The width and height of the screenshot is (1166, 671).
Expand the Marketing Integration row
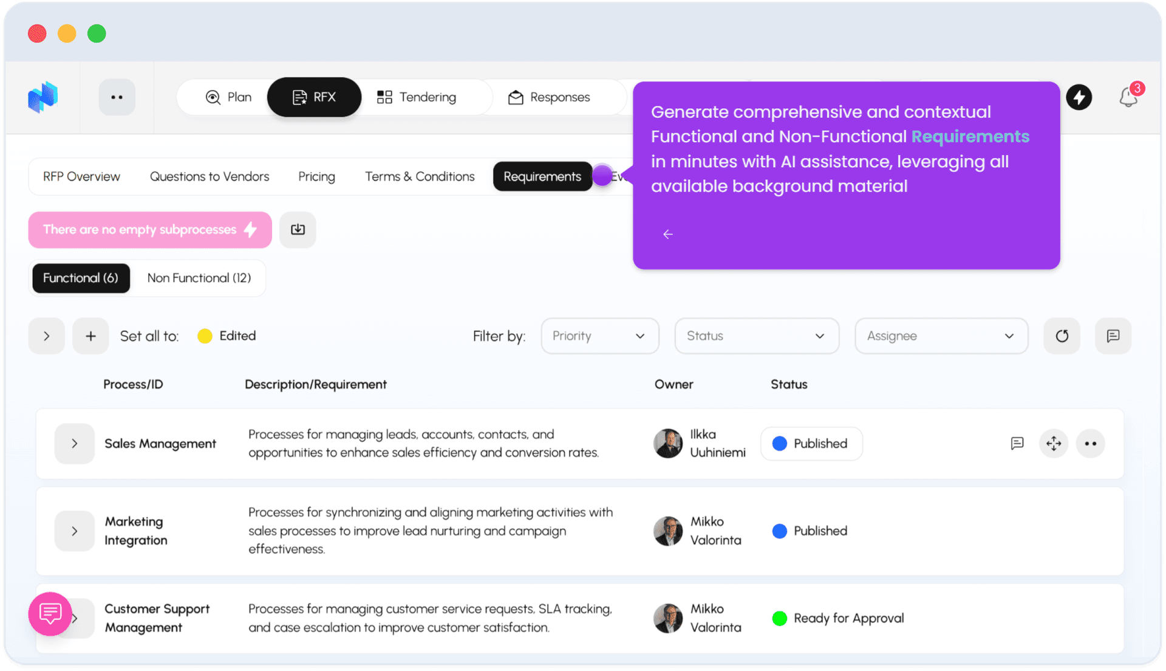click(74, 531)
